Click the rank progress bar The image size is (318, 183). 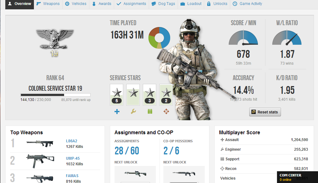click(x=55, y=95)
